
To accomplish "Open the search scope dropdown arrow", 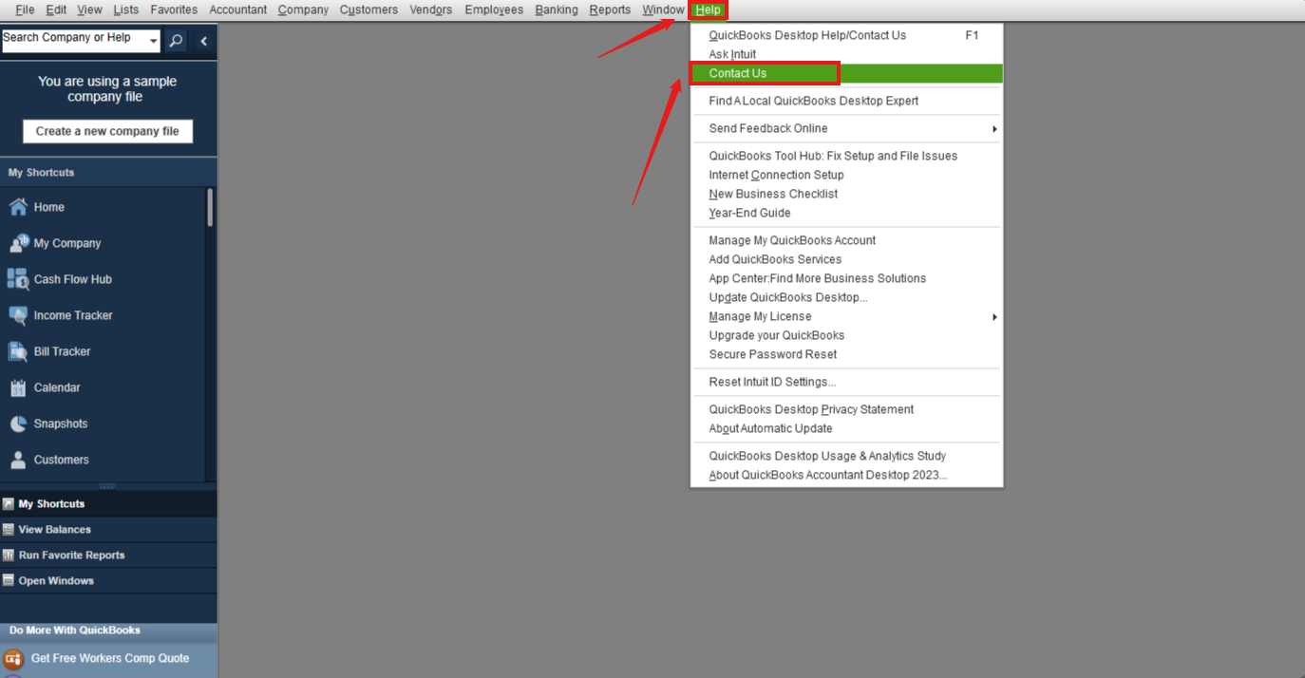I will click(x=154, y=42).
